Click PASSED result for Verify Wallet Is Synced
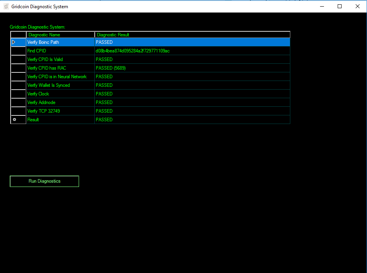This screenshot has width=367, height=273. pyautogui.click(x=192, y=85)
